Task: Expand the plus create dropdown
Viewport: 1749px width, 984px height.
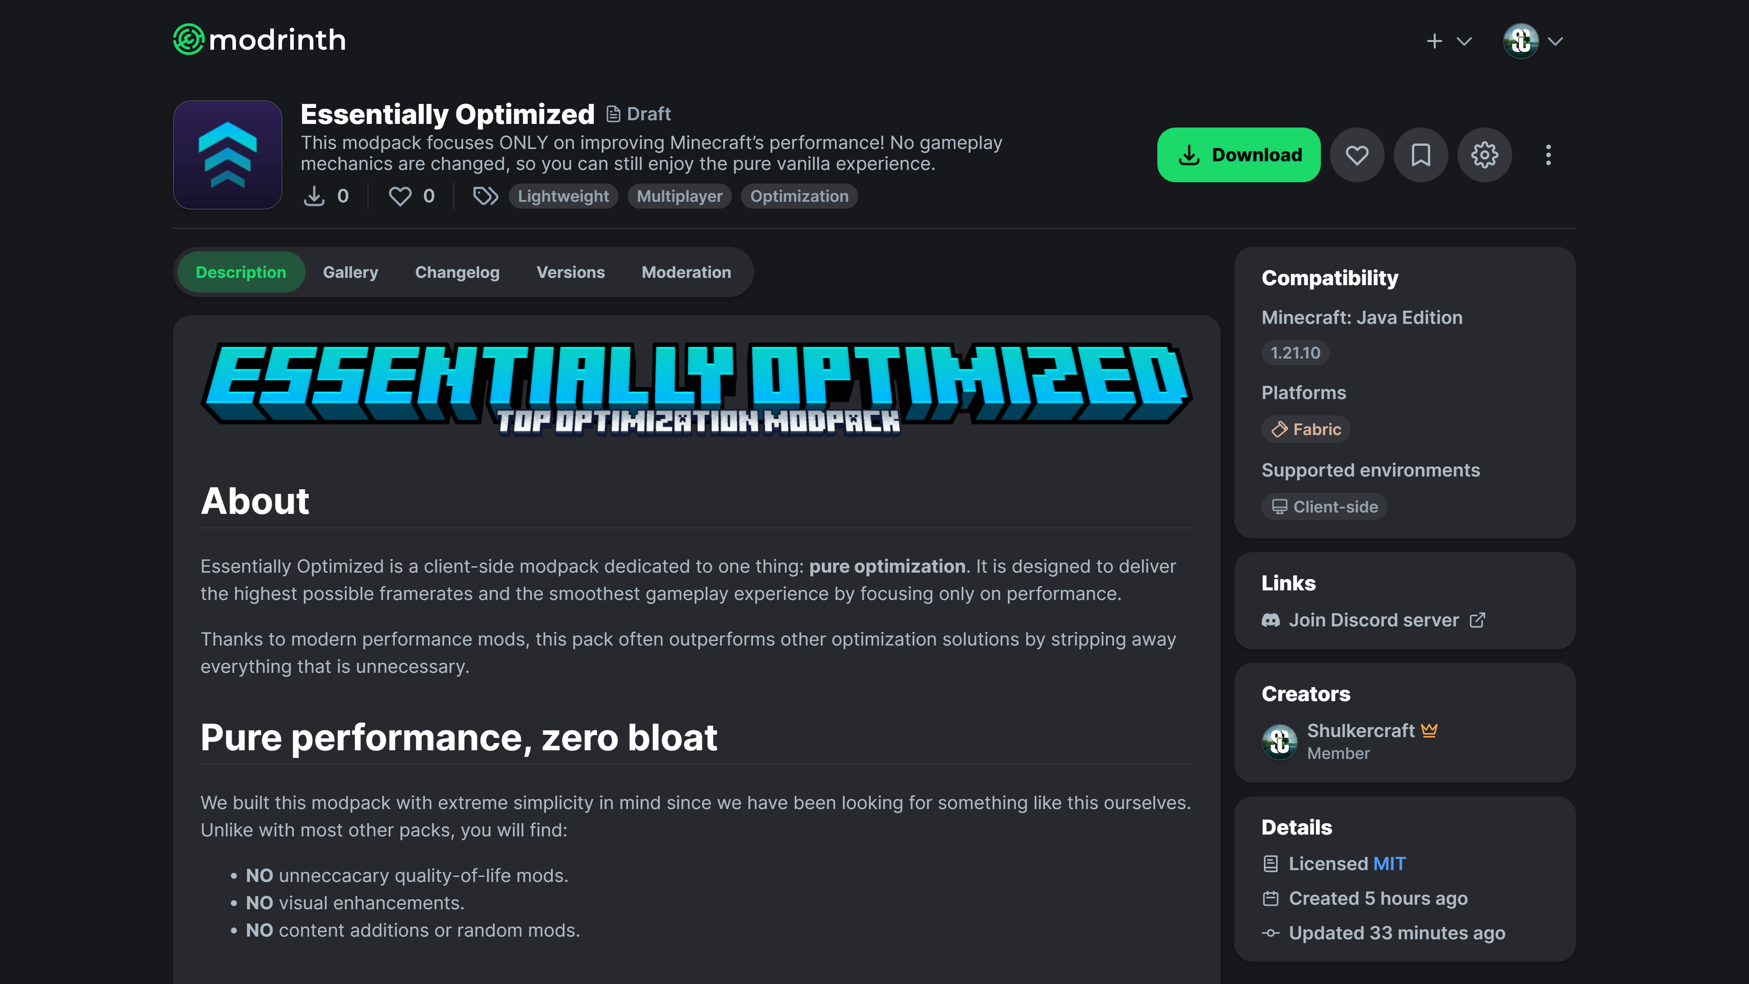Action: pos(1448,41)
